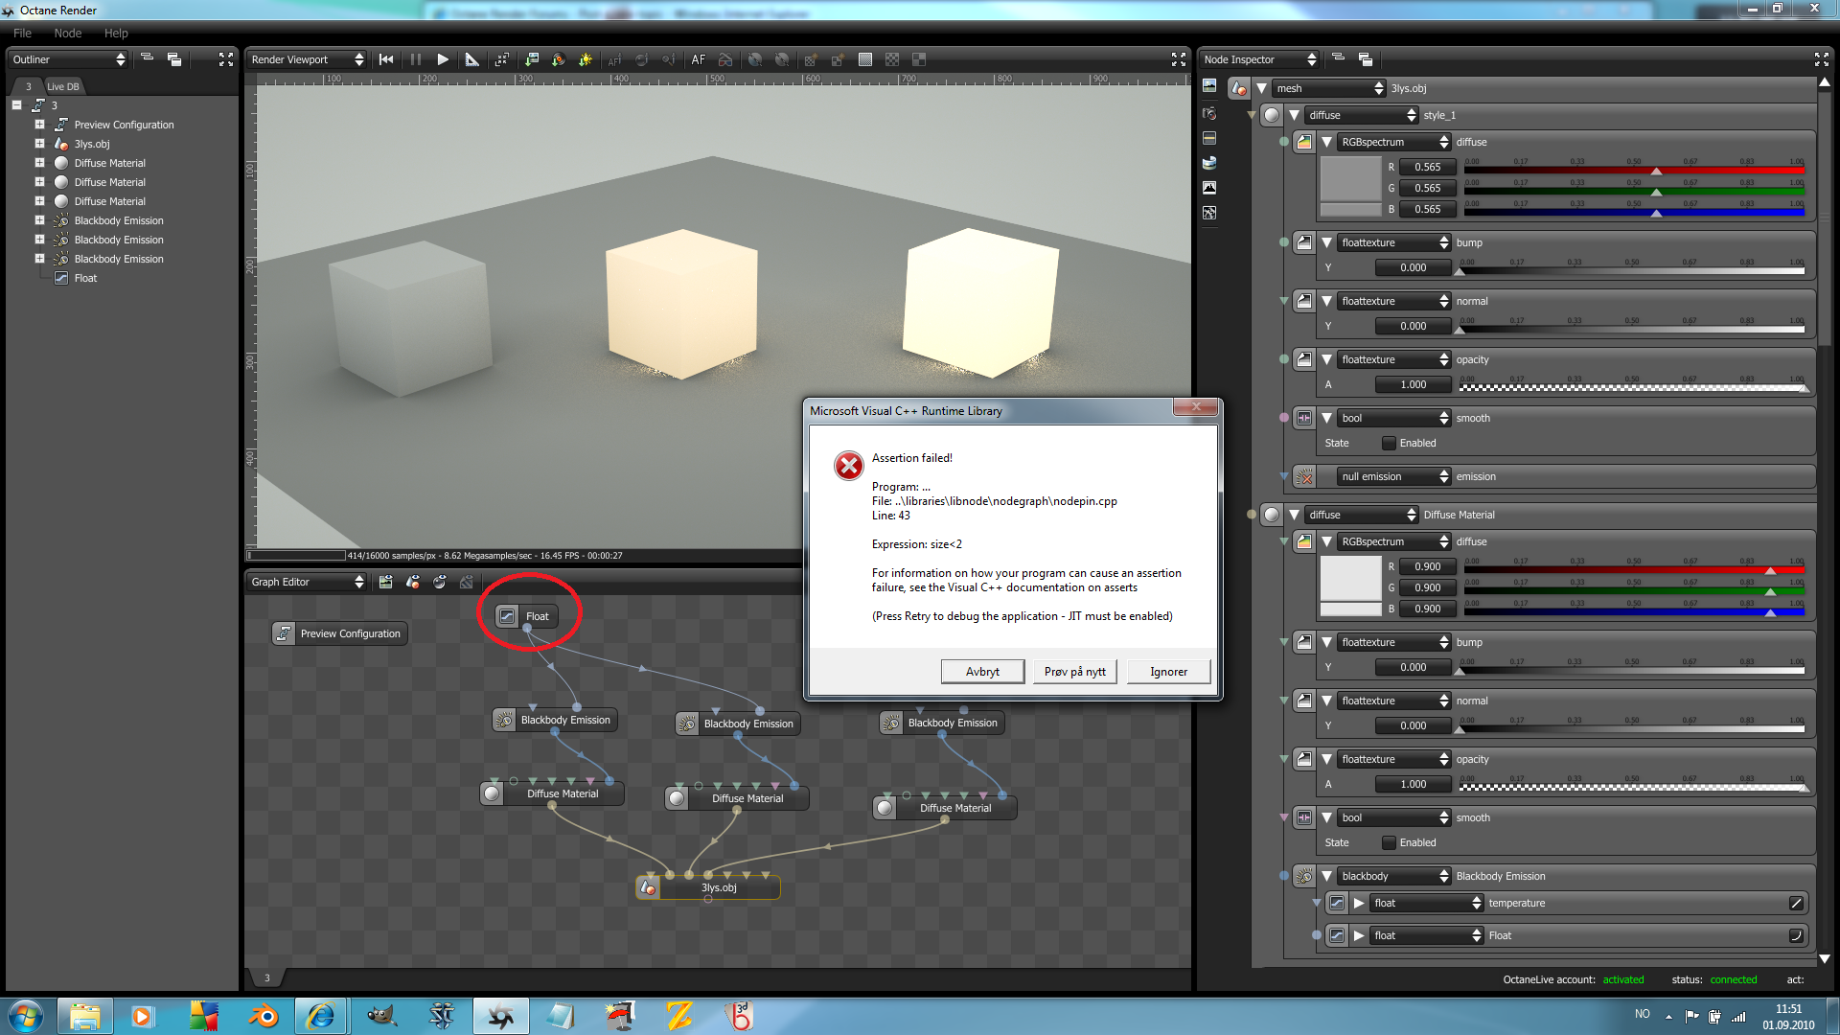
Task: Toggle first smooth Enabled checkbox
Action: tap(1389, 443)
